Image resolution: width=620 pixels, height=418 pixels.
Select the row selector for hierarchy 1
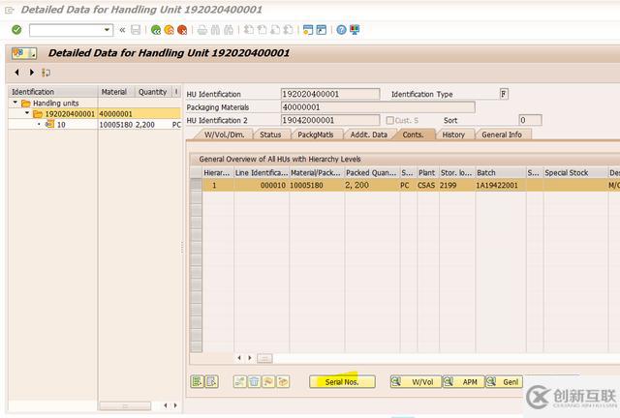pos(196,186)
